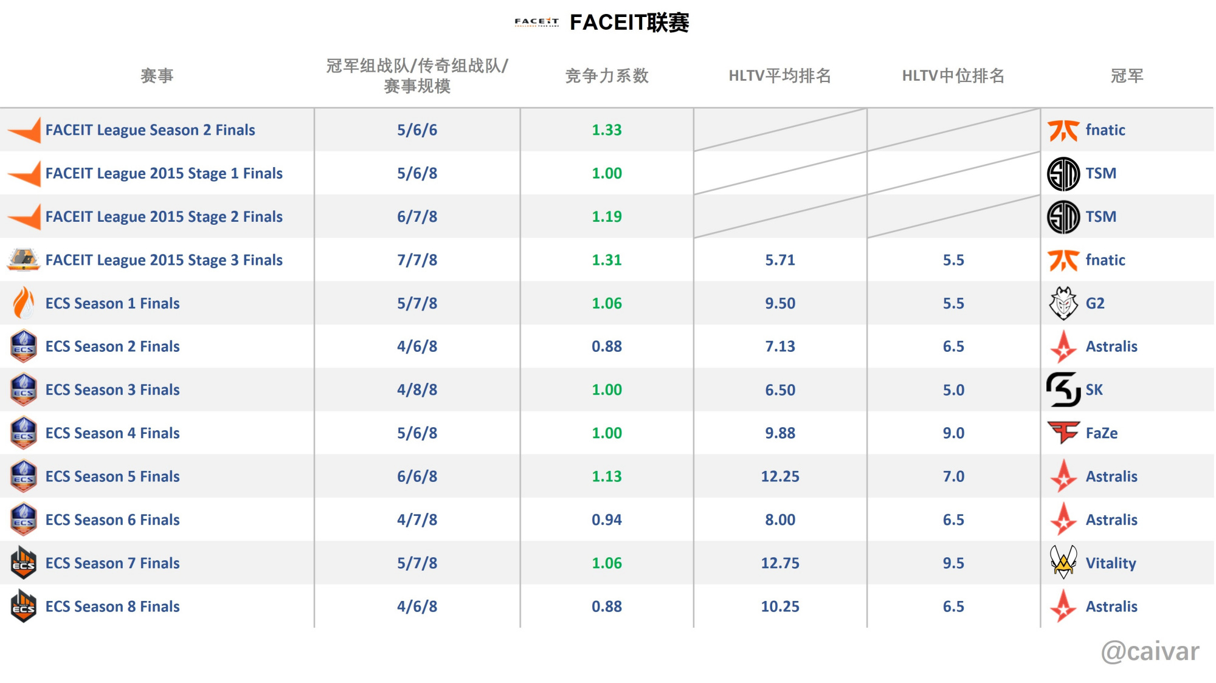The width and height of the screenshot is (1216, 683).
Task: Click the TSM logo for Stage 1 Finals
Action: (1063, 174)
